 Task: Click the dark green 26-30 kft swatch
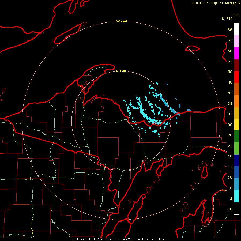click(x=236, y=136)
